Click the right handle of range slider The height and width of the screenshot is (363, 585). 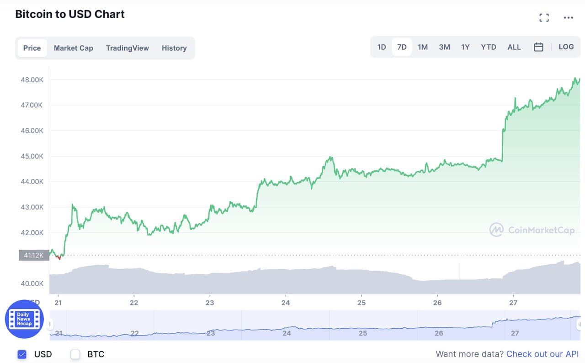(579, 324)
